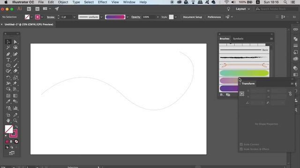Click the pink stroke swatch in toolbox
The image size is (300, 168).
pyautogui.click(x=14, y=133)
